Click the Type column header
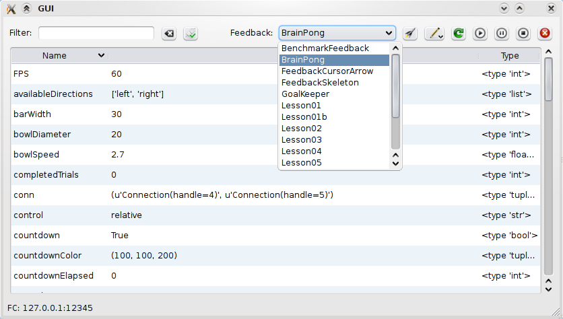Screen dimensions: 563x319 pos(509,56)
